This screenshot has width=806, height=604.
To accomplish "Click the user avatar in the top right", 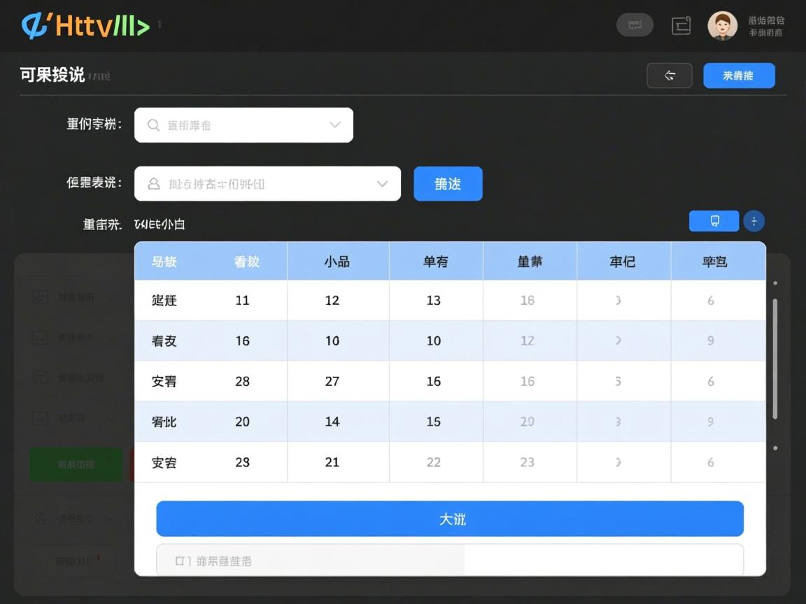I will coord(723,26).
